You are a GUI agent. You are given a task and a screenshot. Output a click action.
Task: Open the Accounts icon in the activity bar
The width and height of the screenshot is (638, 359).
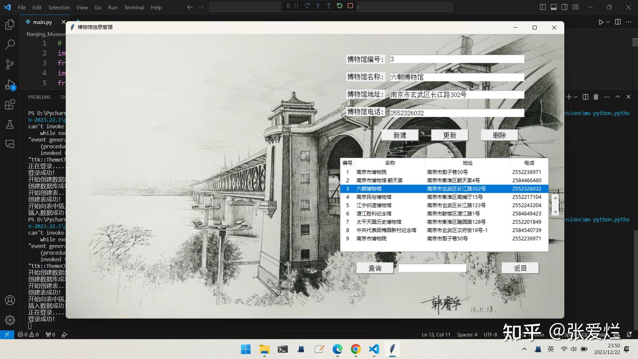pos(10,300)
